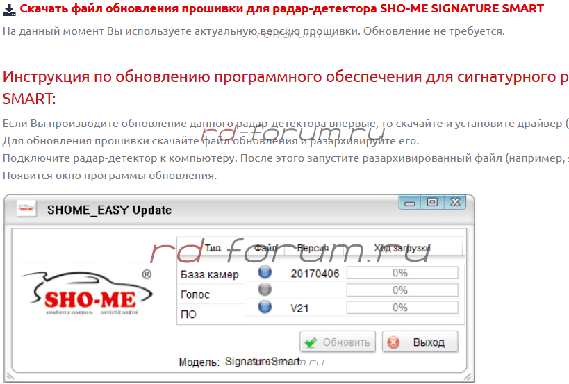Click the Выход exit button
This screenshot has width=569, height=384.
[x=420, y=342]
